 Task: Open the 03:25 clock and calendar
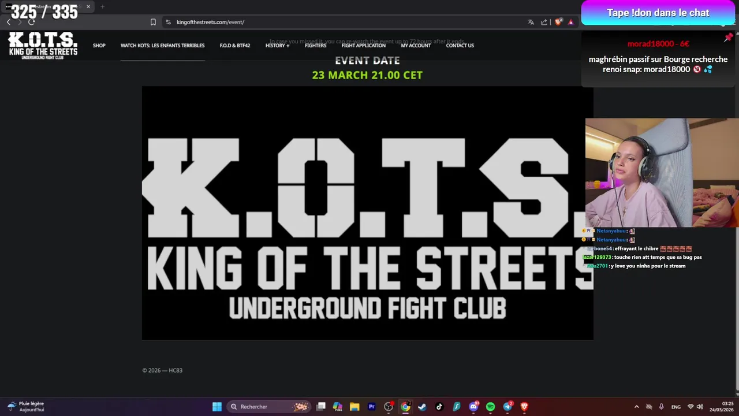[721, 407]
